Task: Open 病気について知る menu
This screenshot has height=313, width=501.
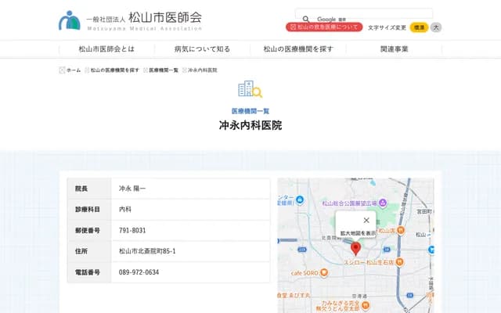Action: click(202, 49)
